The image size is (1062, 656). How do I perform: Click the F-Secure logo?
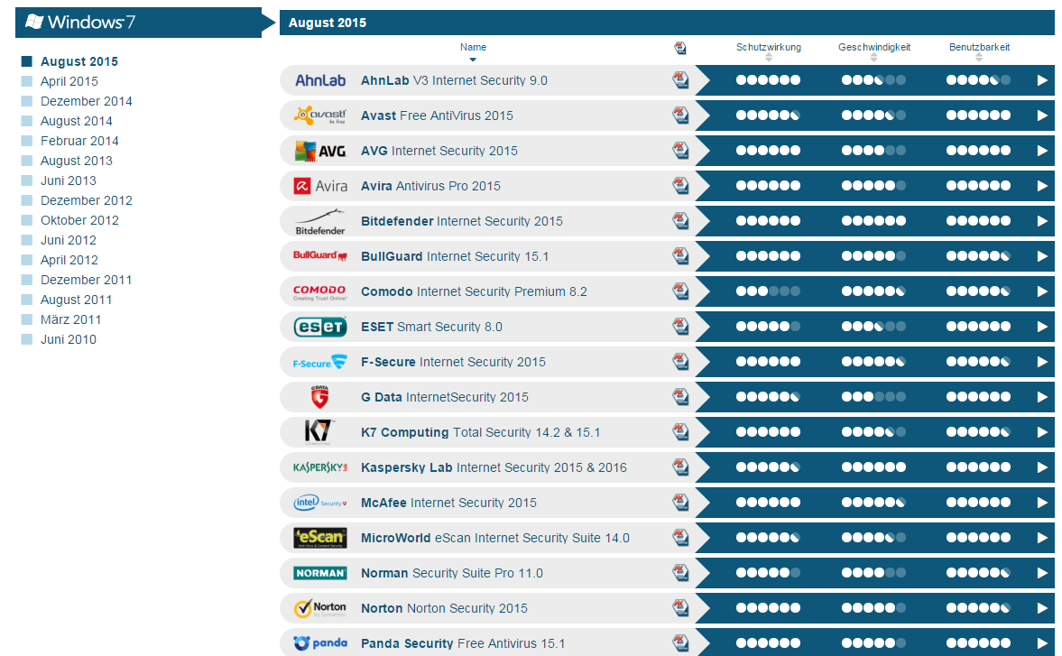(x=320, y=362)
